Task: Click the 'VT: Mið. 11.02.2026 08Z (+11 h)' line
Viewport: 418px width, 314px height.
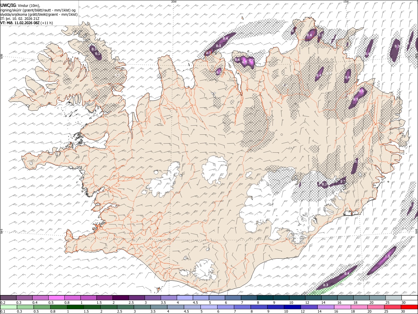Action: pyautogui.click(x=26, y=23)
